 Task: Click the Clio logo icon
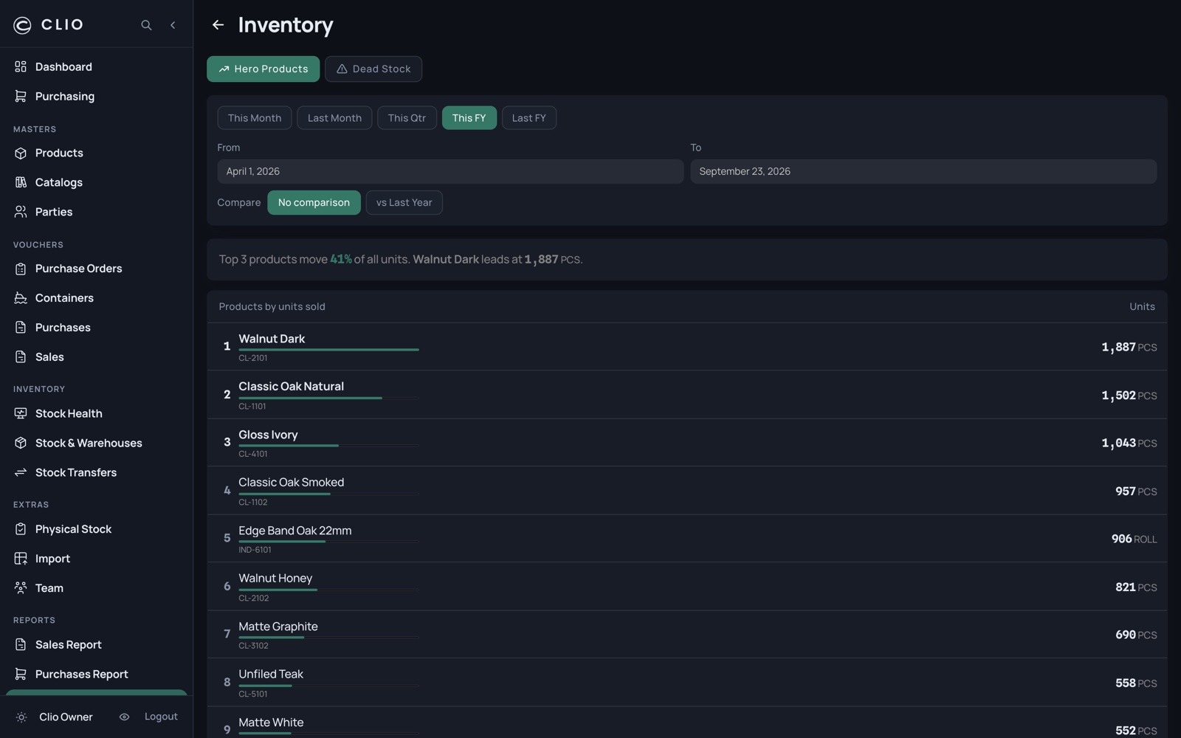coord(23,25)
